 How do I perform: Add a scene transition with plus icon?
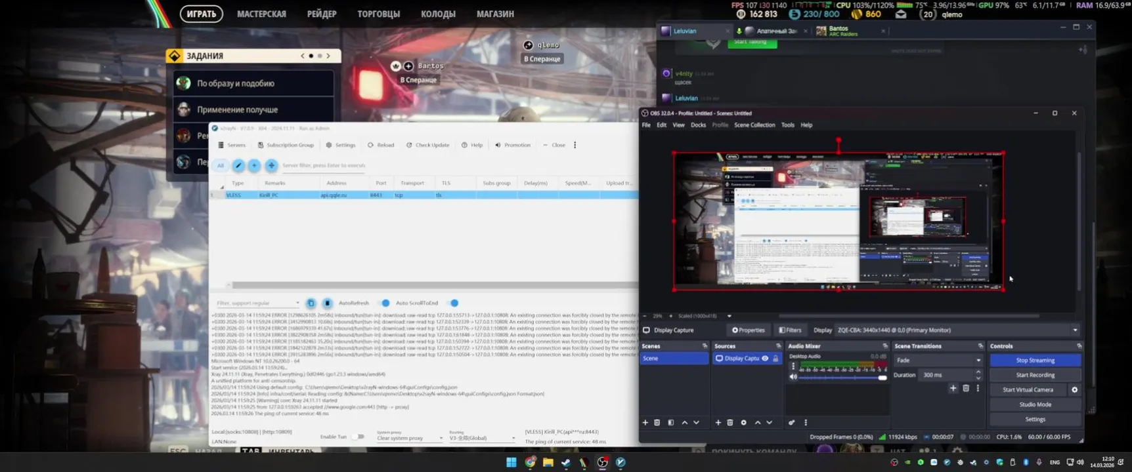click(x=953, y=388)
